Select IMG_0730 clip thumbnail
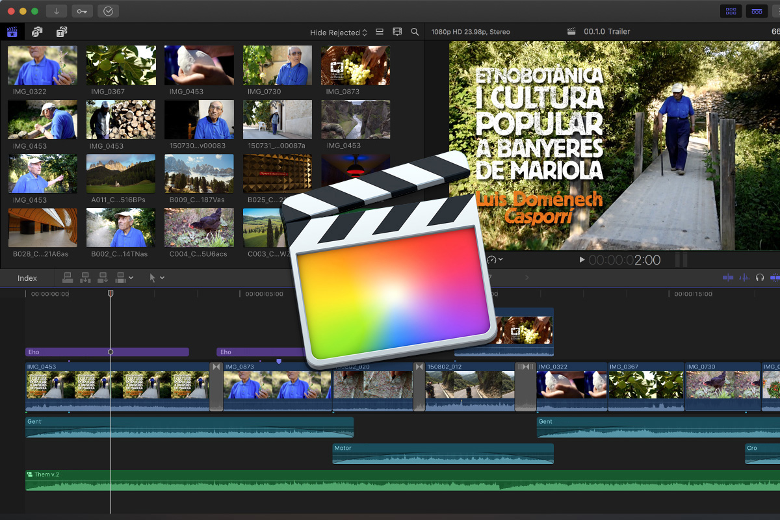 (278, 65)
